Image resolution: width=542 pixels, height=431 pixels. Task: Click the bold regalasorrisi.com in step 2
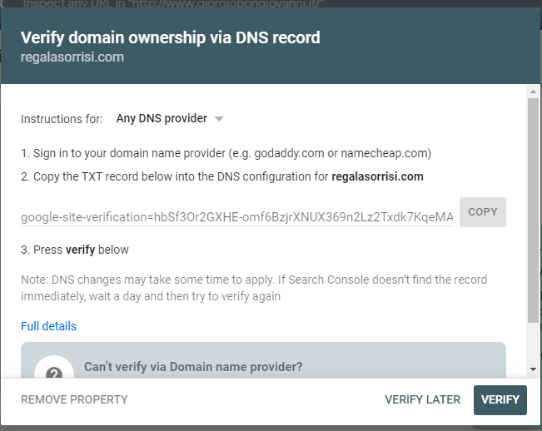coord(377,176)
